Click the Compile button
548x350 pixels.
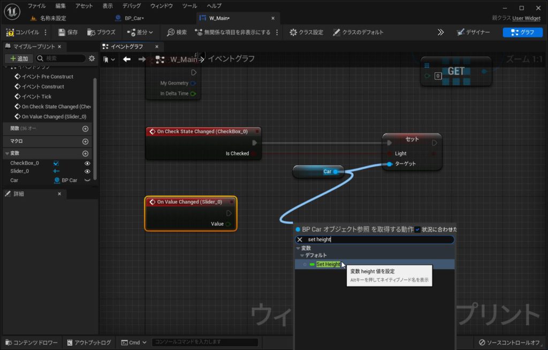tap(22, 32)
